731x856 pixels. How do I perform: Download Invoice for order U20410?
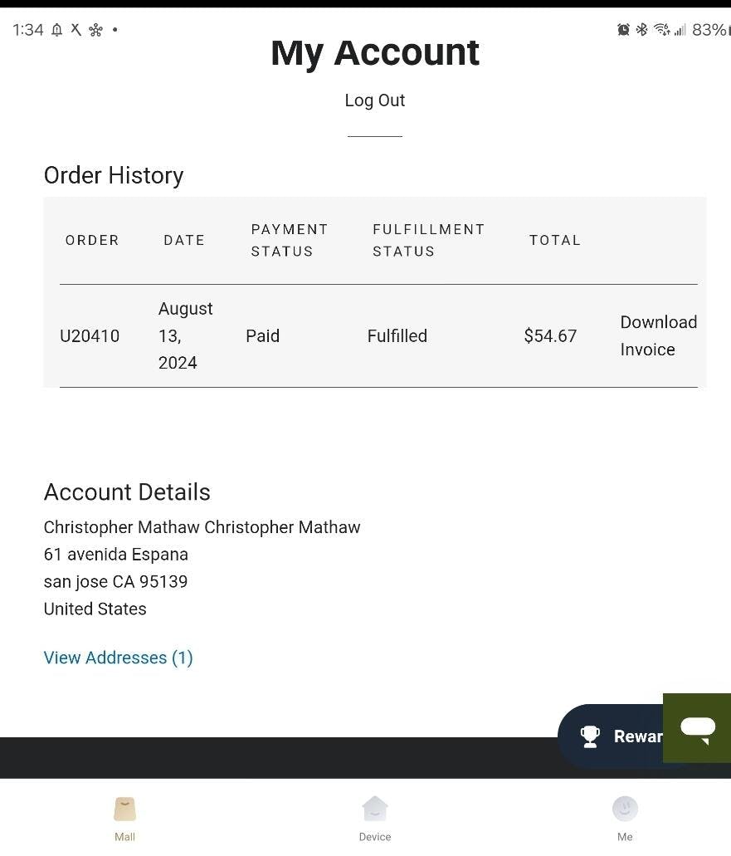(658, 335)
